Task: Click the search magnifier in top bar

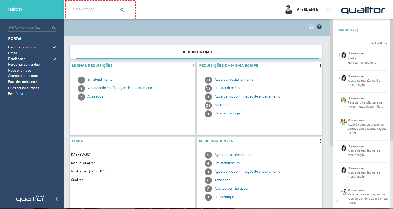Action: pyautogui.click(x=122, y=10)
